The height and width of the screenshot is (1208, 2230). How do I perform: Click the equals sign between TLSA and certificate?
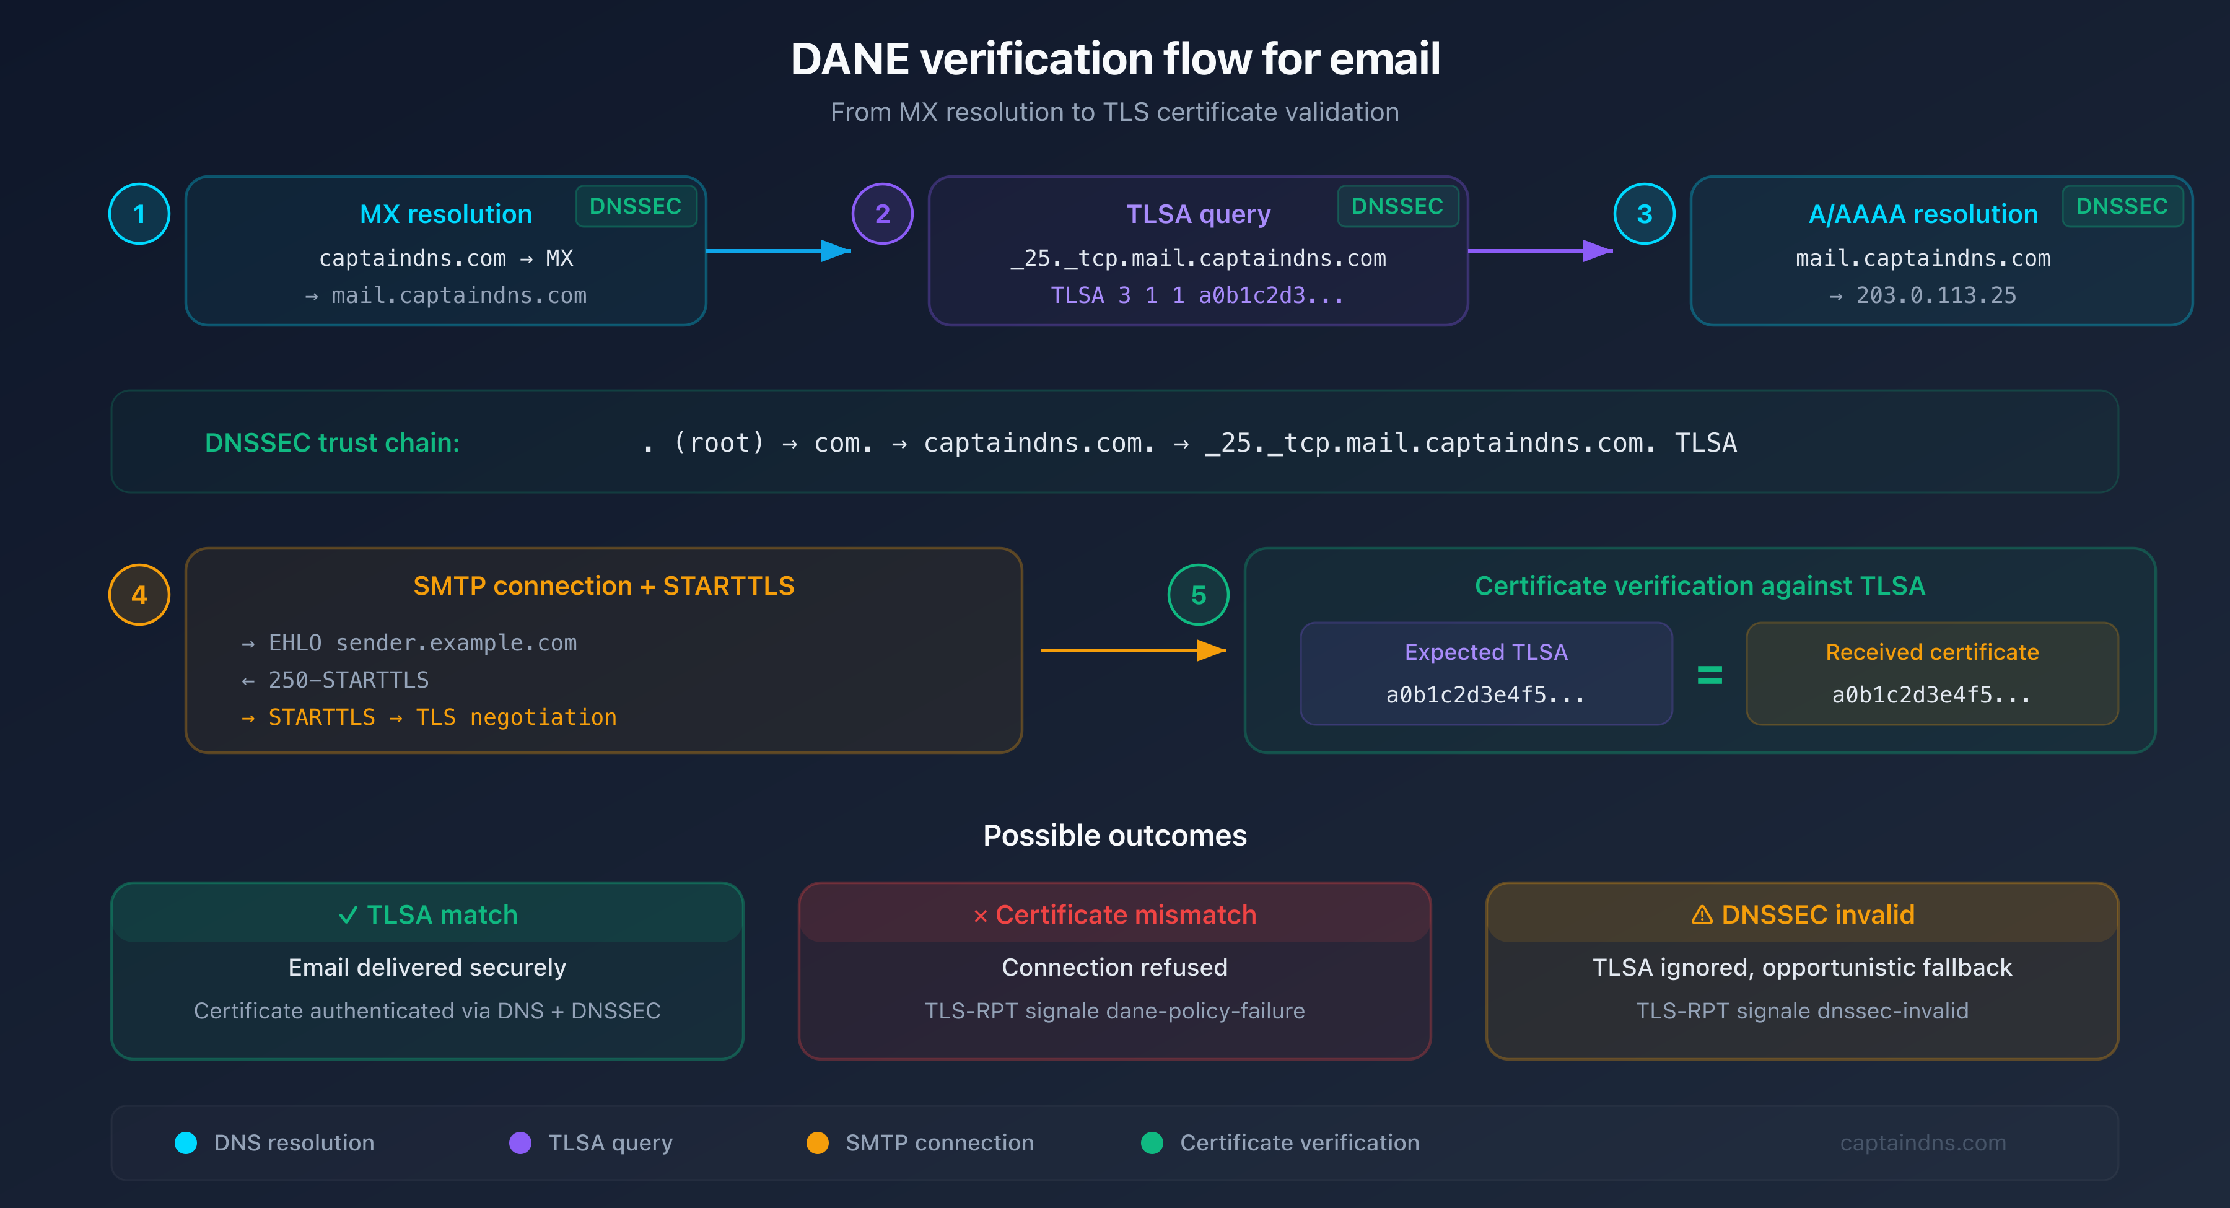(1712, 674)
